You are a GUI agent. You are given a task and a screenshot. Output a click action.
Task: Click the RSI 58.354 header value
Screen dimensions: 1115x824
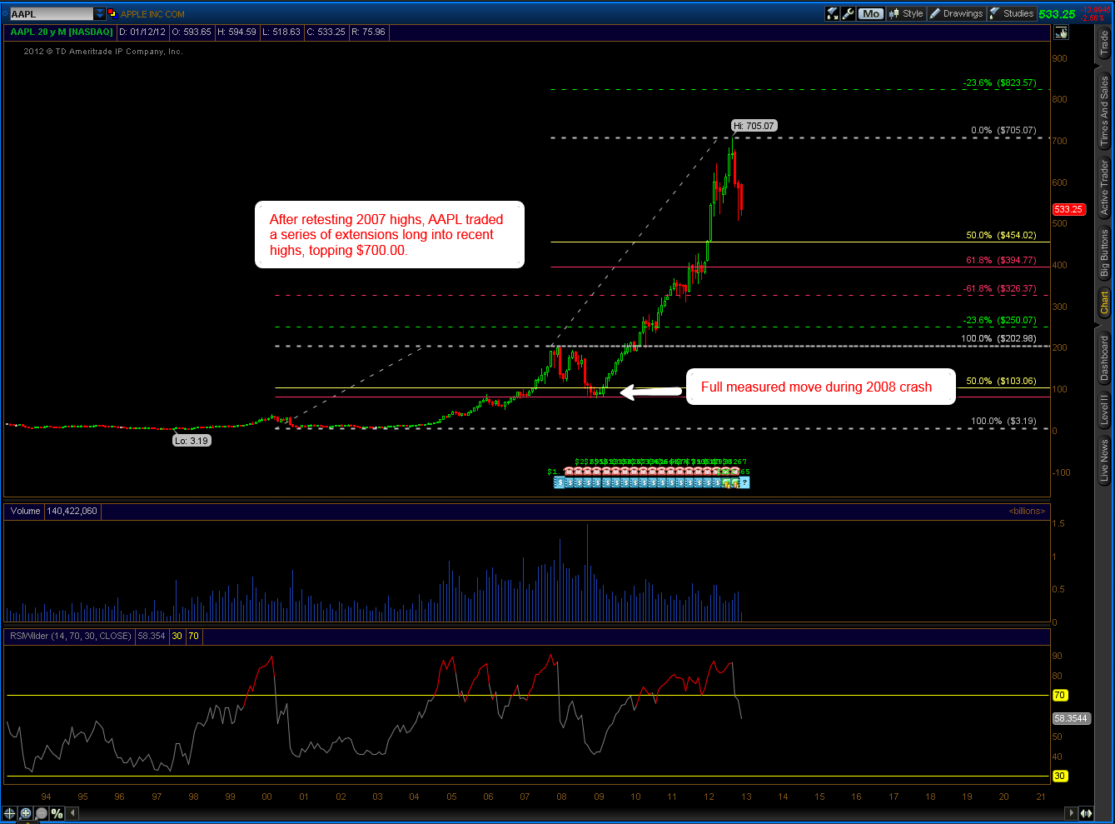(x=152, y=636)
